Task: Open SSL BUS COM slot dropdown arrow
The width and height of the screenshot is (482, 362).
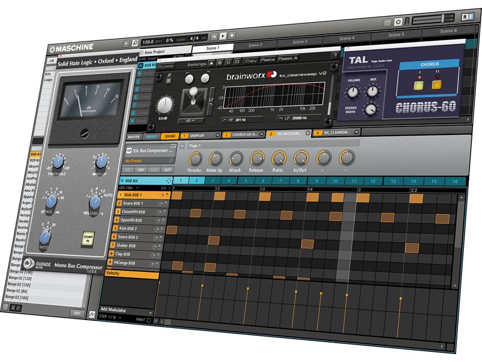Action: click(x=308, y=133)
